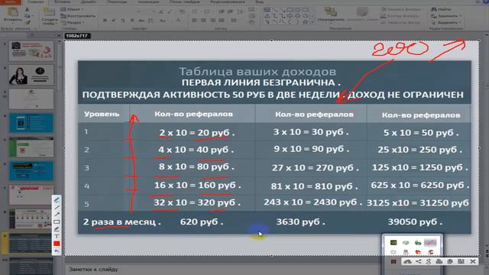Expand the shapes gallery More arrow
The width and height of the screenshot is (489, 275).
[x=313, y=22]
